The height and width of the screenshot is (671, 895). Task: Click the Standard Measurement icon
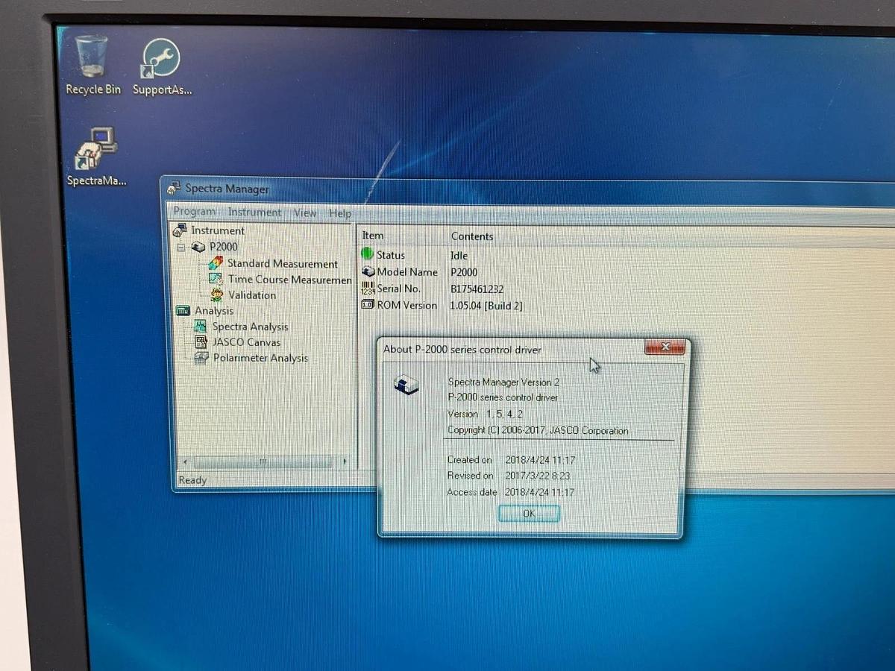coord(216,263)
